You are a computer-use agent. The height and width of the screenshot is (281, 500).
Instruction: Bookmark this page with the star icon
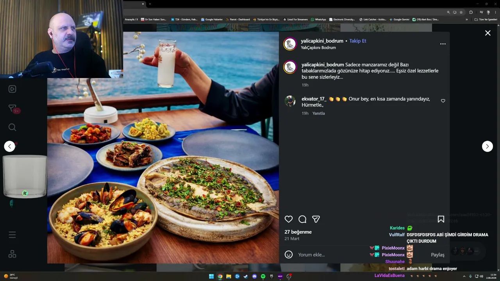click(461, 12)
